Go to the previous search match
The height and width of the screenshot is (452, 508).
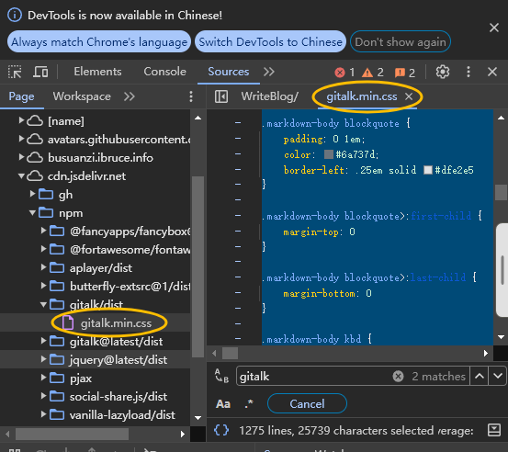click(480, 376)
